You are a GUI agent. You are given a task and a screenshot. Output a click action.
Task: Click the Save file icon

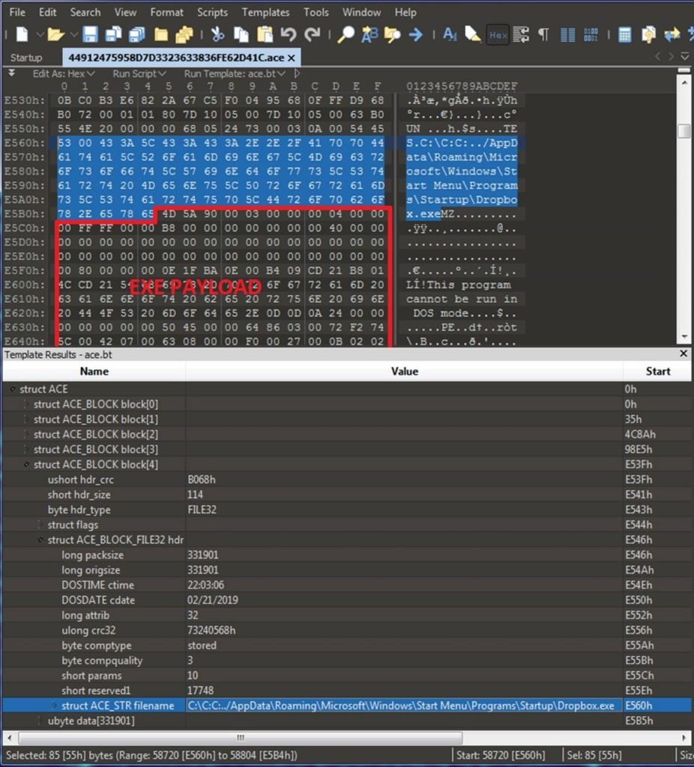tap(88, 34)
